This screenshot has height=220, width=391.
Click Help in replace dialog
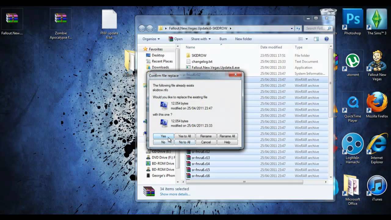point(227,142)
